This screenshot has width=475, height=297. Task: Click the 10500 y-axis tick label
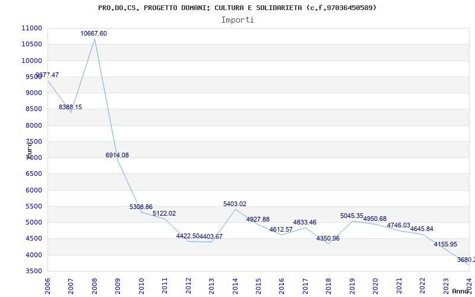32,44
